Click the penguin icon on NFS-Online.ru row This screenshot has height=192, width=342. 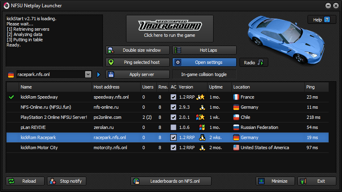click(202, 107)
